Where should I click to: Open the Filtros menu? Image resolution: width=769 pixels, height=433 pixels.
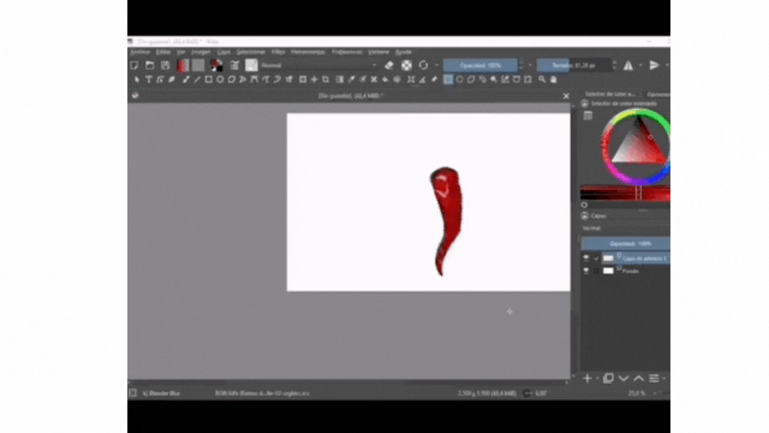coord(278,51)
